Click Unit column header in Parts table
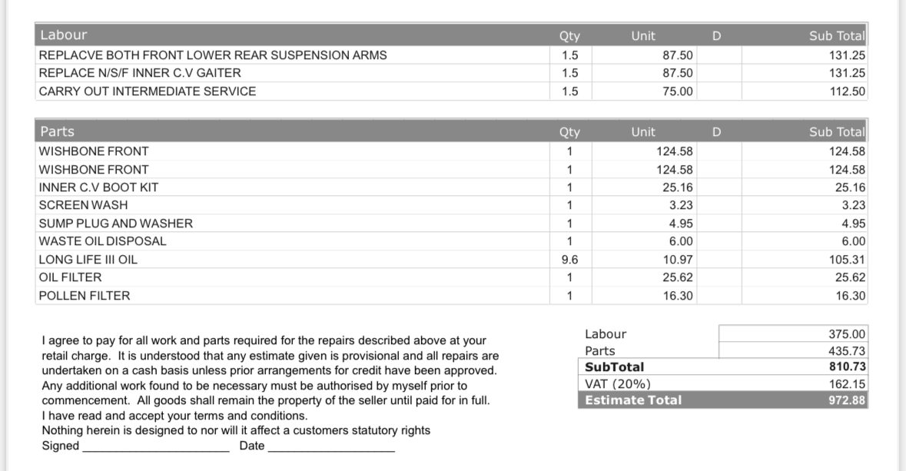The width and height of the screenshot is (906, 471). pos(642,131)
